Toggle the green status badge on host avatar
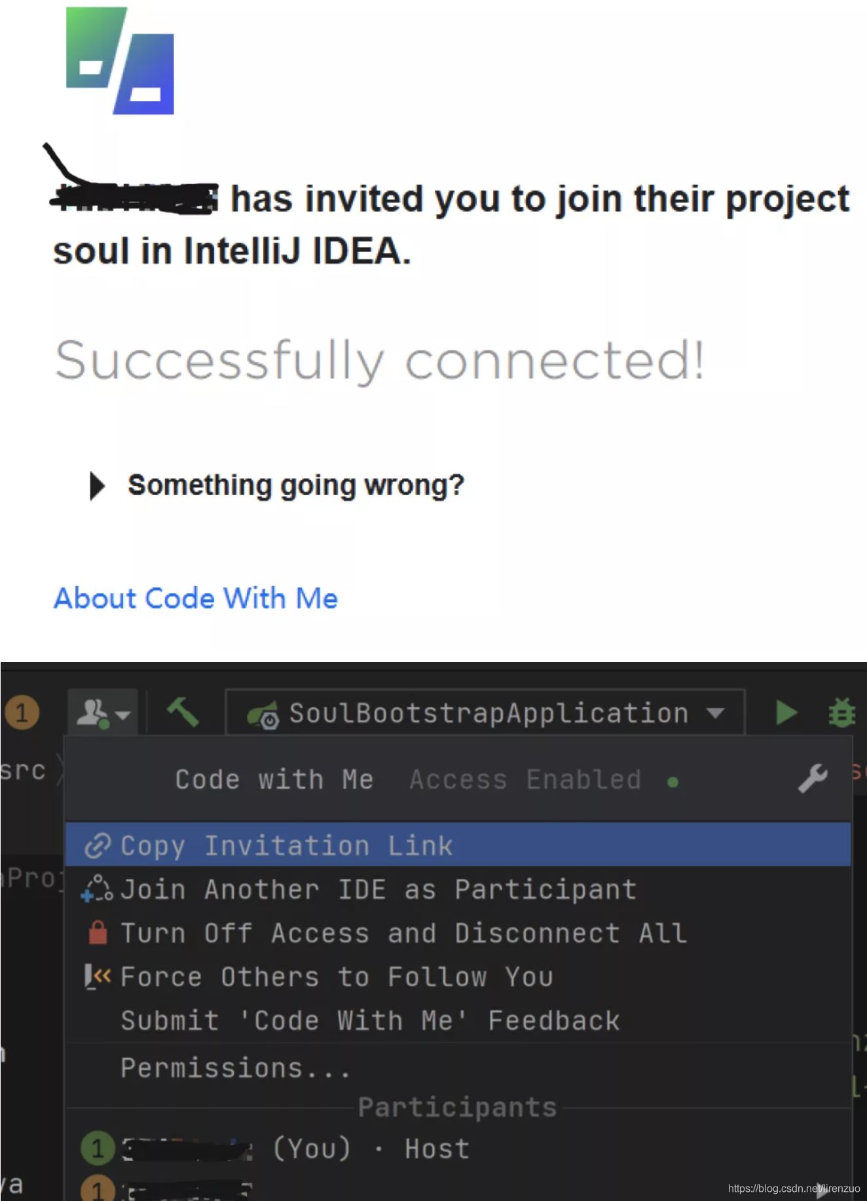867x1201 pixels. [98, 1148]
